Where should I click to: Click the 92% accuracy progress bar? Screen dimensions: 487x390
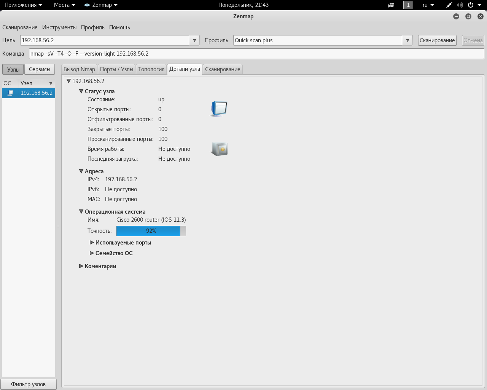(x=151, y=231)
